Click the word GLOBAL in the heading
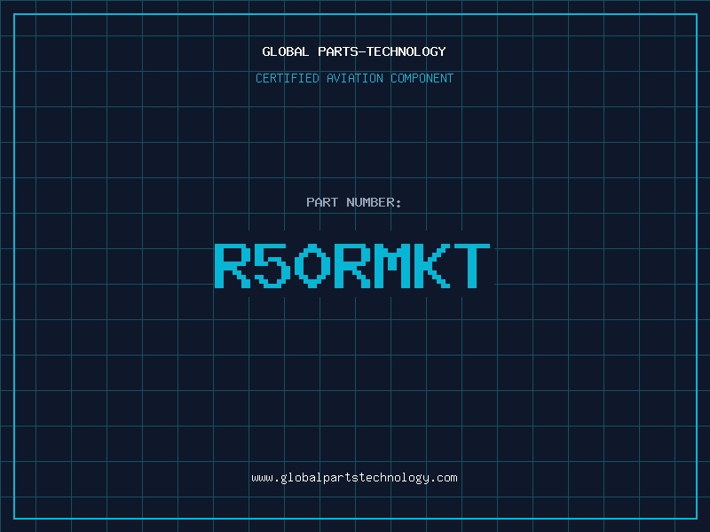Image resolution: width=710 pixels, height=532 pixels. click(286, 51)
